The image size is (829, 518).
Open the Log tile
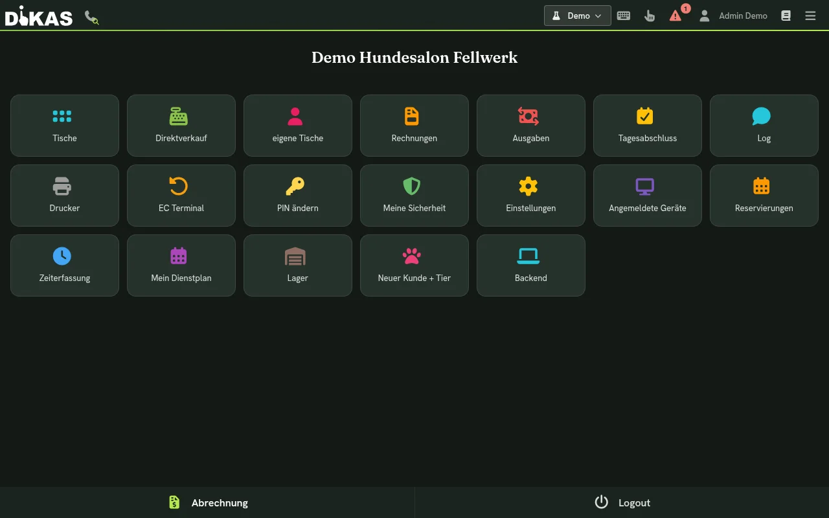point(764,126)
